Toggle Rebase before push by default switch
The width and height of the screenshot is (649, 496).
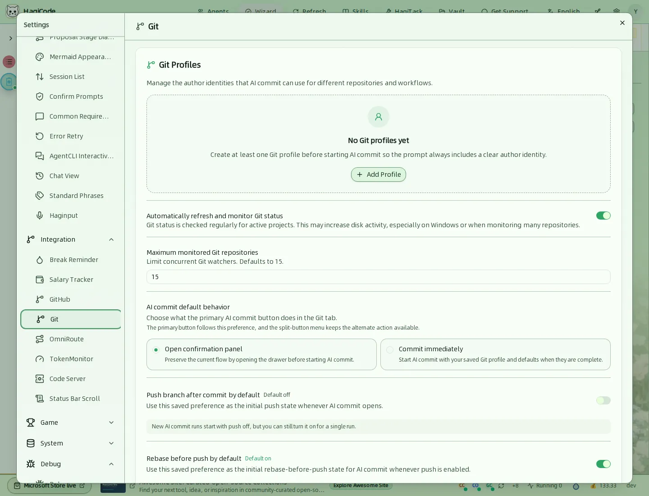[603, 464]
